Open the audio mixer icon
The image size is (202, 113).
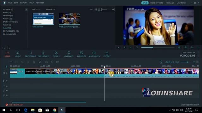(x=167, y=62)
